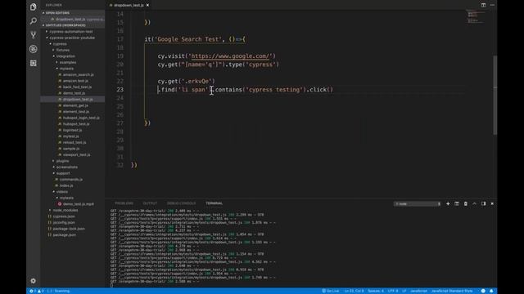Switch to the Debug Console tab

pos(181,203)
